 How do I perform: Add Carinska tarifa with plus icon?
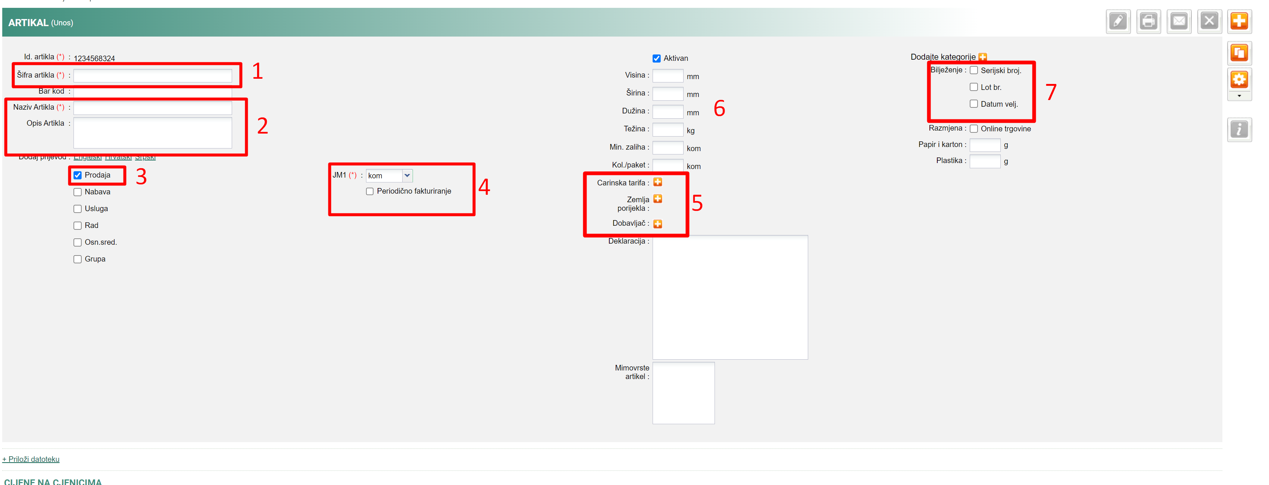[658, 182]
